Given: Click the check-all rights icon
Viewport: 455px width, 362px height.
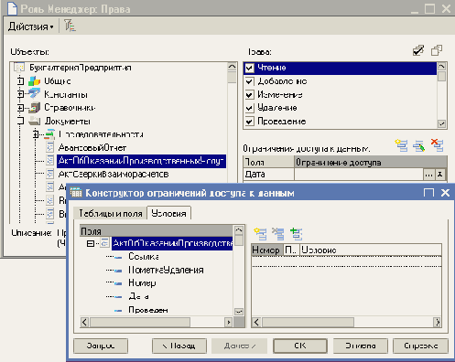Looking at the screenshot, I should 418,50.
